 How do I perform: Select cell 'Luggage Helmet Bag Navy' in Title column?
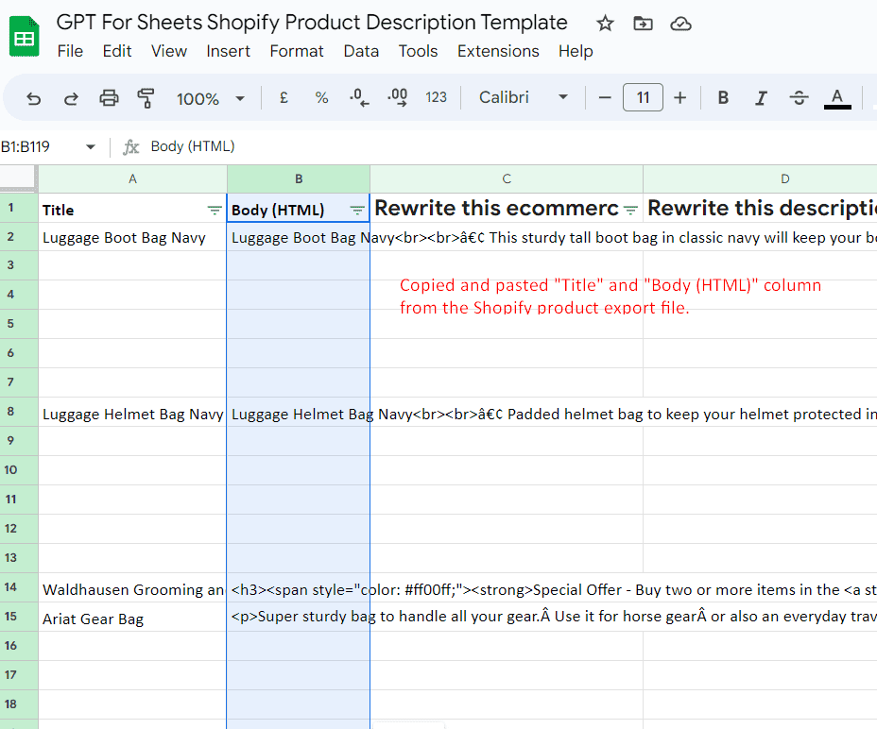point(132,413)
